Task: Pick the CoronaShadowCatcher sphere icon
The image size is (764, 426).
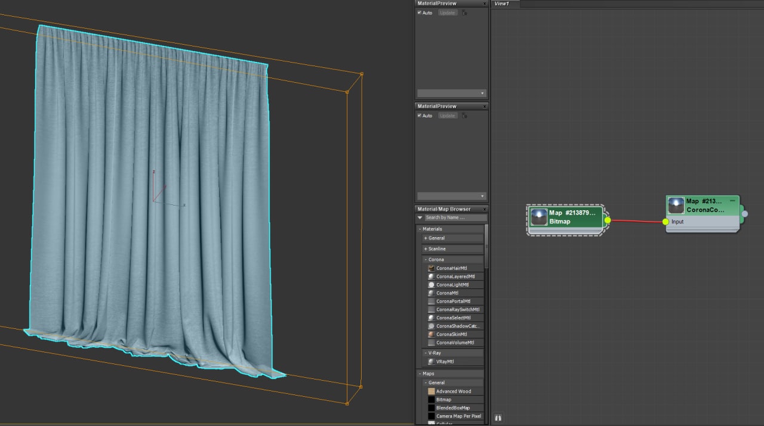Action: pos(432,326)
